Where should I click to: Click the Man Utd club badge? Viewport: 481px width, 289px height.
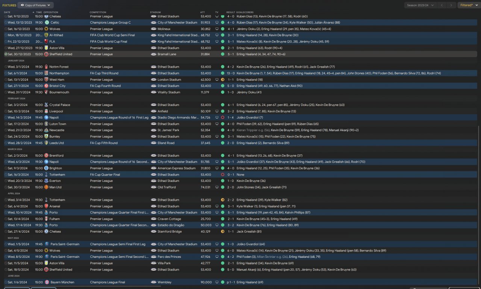click(x=47, y=187)
